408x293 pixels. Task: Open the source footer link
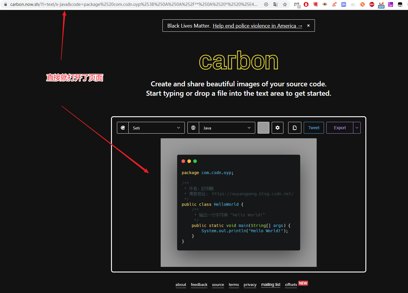[x=218, y=285]
